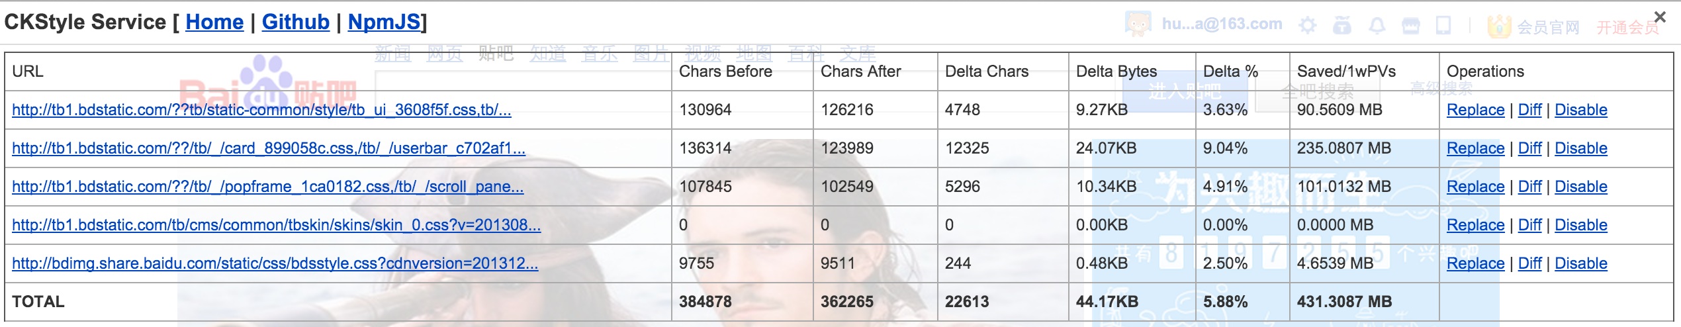
Task: Click Replace for the popframe_1ca0182.css row
Action: 1475,187
